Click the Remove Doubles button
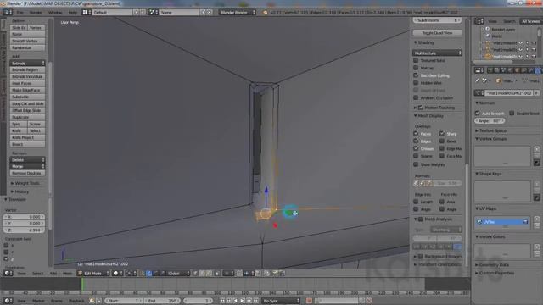 click(27, 173)
